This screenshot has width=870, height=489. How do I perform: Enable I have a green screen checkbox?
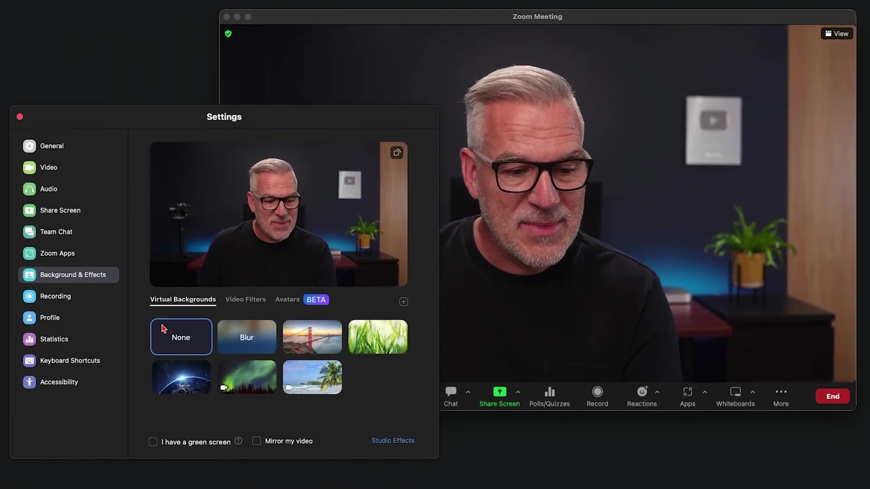[153, 441]
